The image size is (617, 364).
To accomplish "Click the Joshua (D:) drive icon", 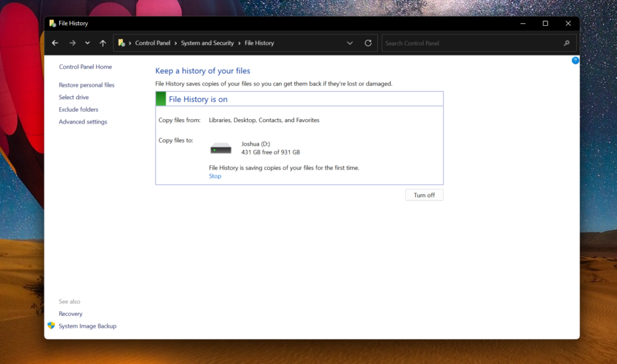I will coord(221,148).
